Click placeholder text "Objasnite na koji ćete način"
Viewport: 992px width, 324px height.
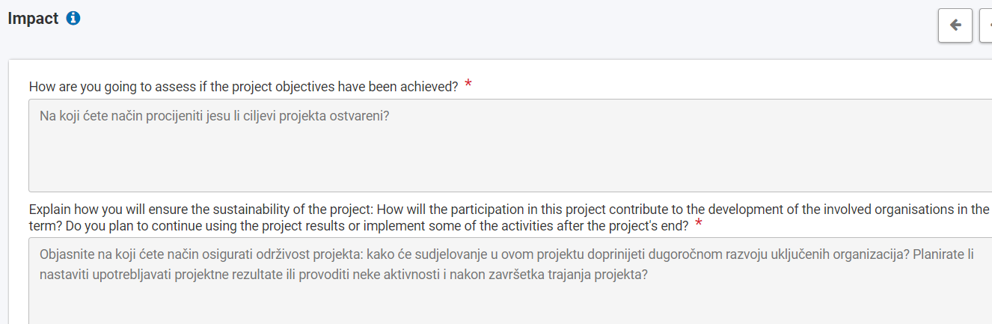tap(118, 254)
